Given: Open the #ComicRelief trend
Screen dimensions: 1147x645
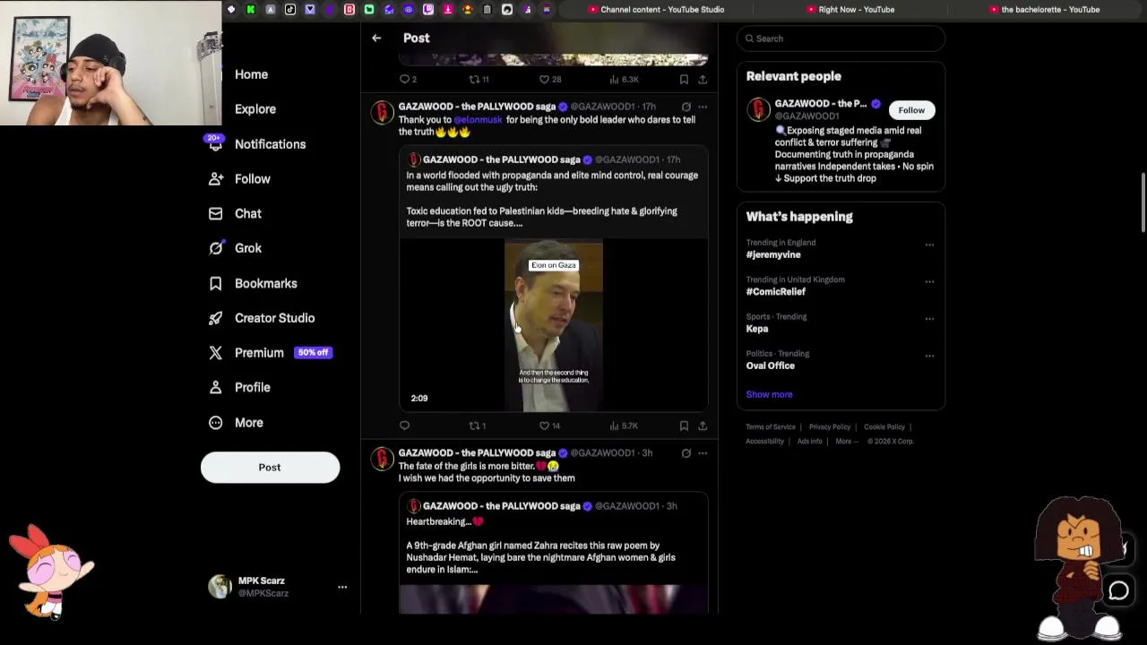Looking at the screenshot, I should click(x=776, y=292).
